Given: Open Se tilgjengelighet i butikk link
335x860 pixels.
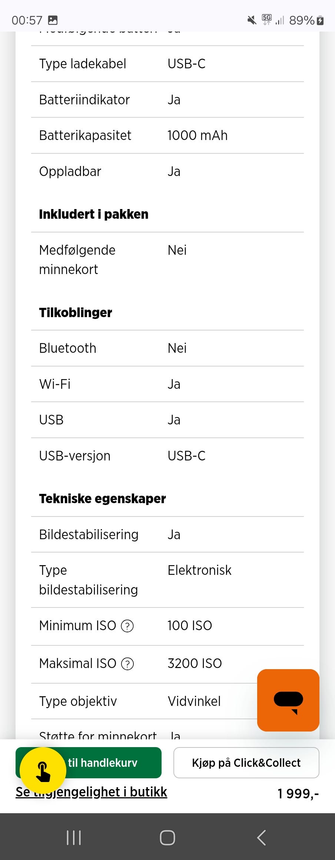Looking at the screenshot, I should (x=91, y=792).
